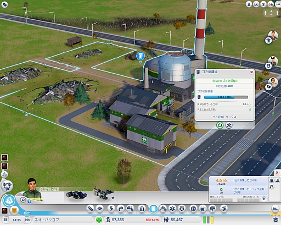Open the edit building hammer tool

point(229,125)
